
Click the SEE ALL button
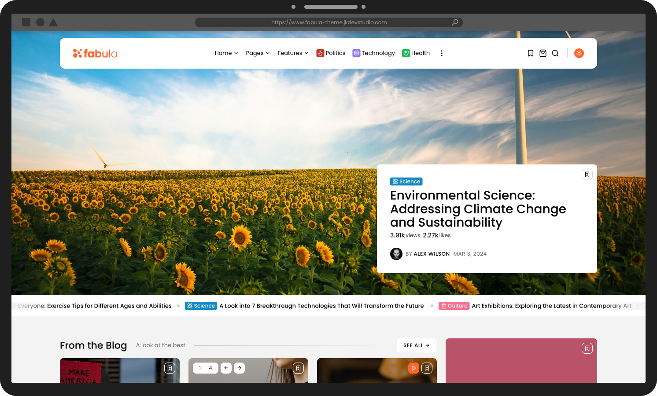coord(416,345)
